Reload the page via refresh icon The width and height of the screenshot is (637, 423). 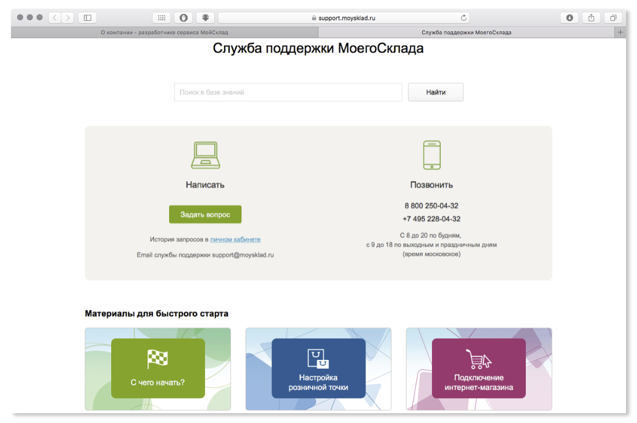click(x=463, y=17)
